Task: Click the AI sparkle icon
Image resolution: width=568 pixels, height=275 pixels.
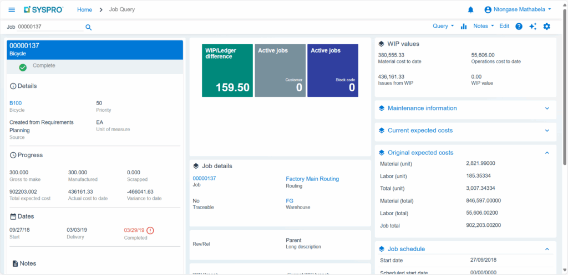Action: point(532,27)
